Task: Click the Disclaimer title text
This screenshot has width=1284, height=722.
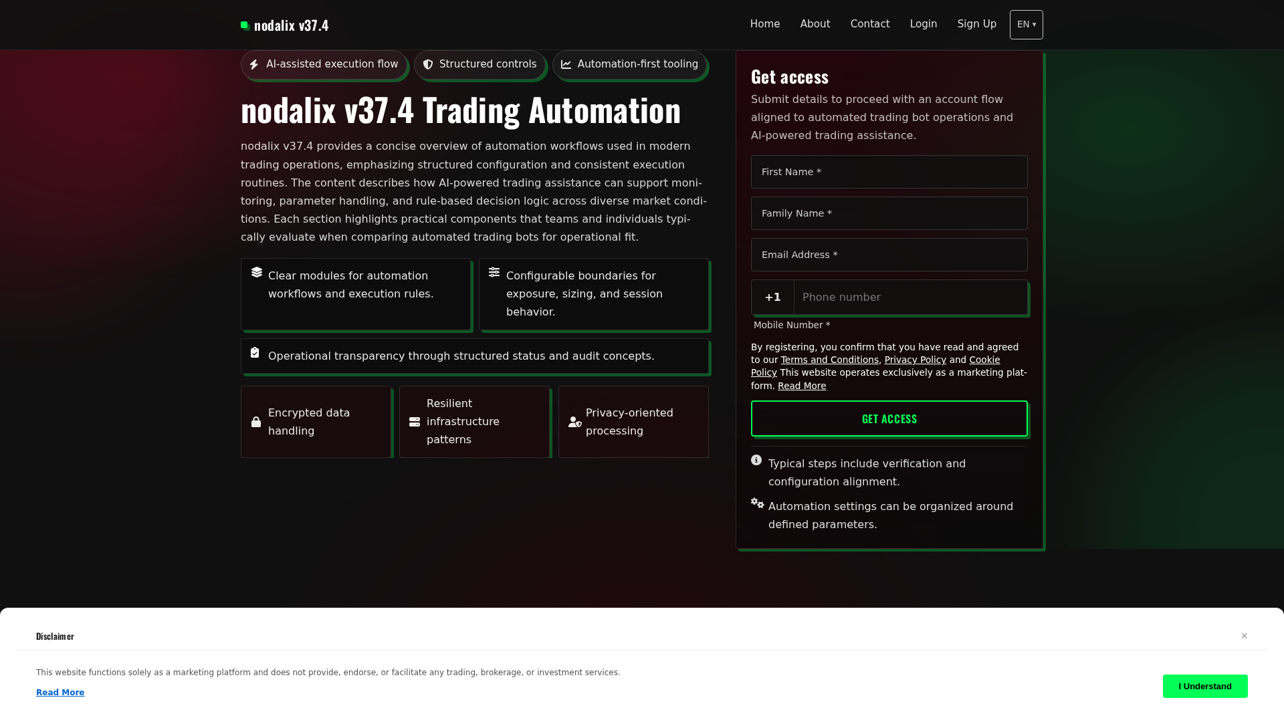Action: pyautogui.click(x=55, y=636)
